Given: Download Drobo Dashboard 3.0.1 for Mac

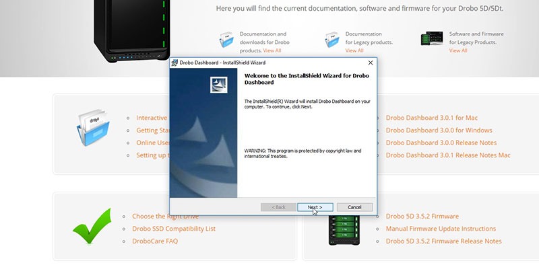Looking at the screenshot, I should pyautogui.click(x=432, y=118).
